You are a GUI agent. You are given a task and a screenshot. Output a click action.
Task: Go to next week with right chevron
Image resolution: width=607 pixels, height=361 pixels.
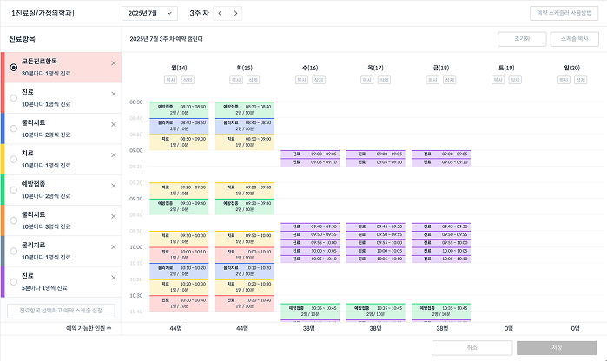tap(235, 13)
